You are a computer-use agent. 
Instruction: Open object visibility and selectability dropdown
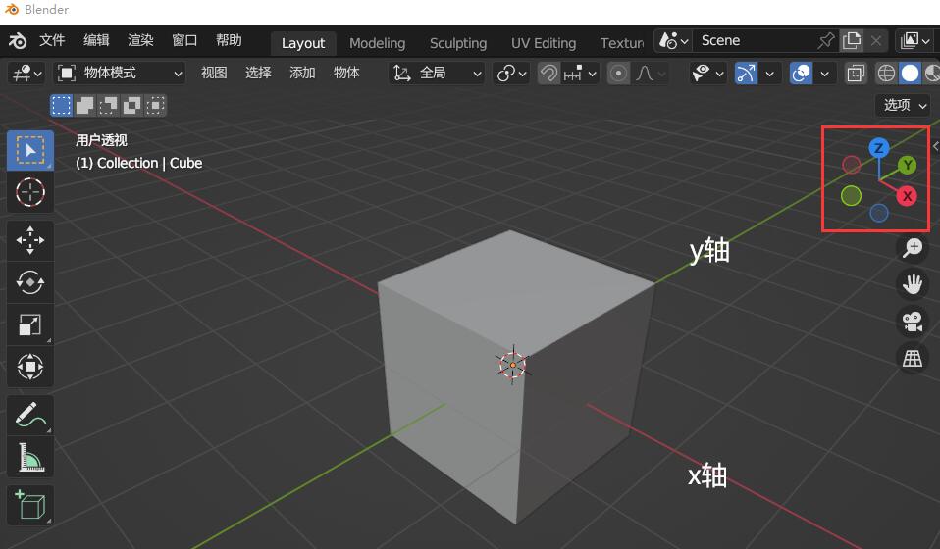[x=707, y=74]
